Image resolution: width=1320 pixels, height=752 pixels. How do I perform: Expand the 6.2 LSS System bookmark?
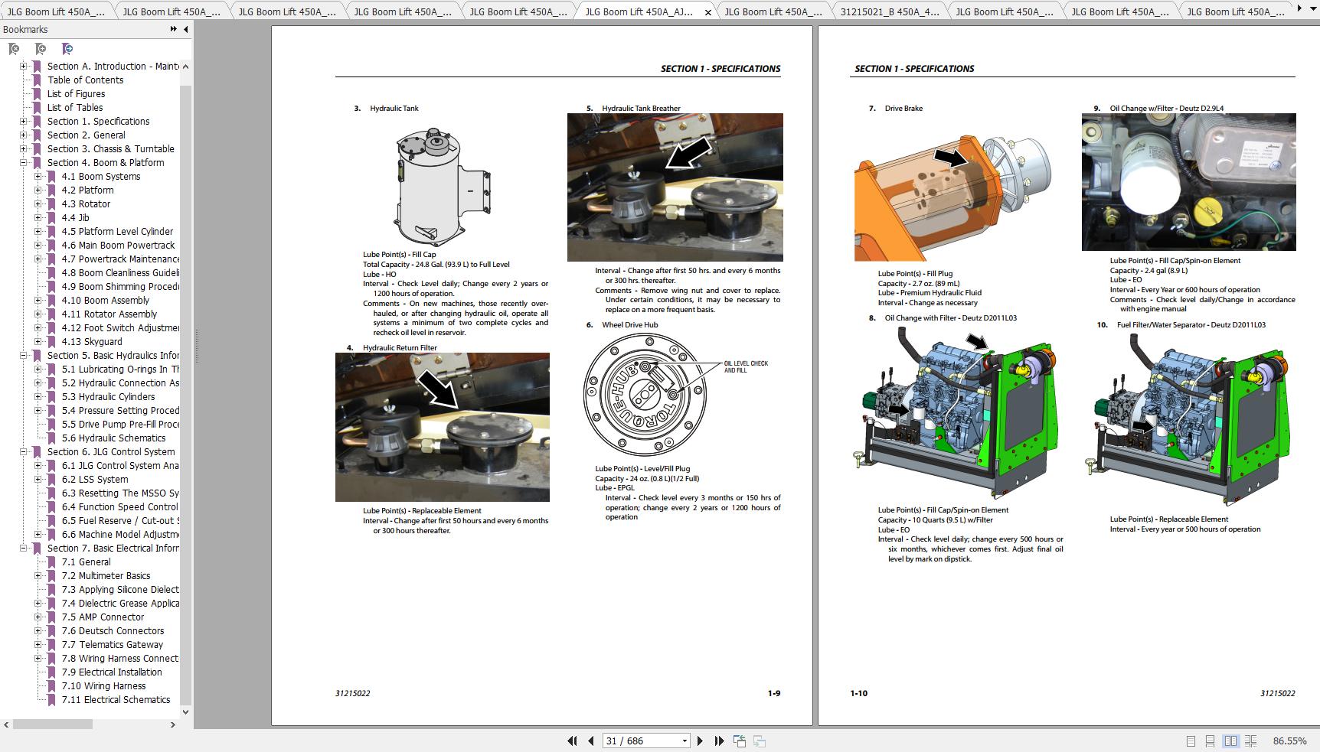pos(38,480)
